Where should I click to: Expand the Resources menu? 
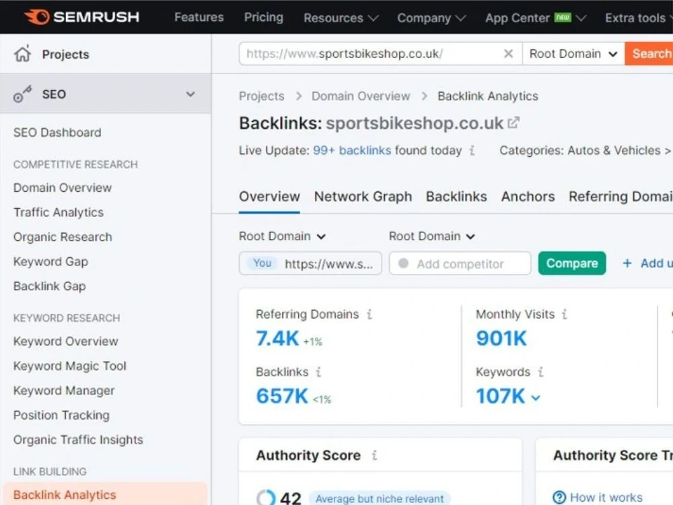click(x=341, y=18)
